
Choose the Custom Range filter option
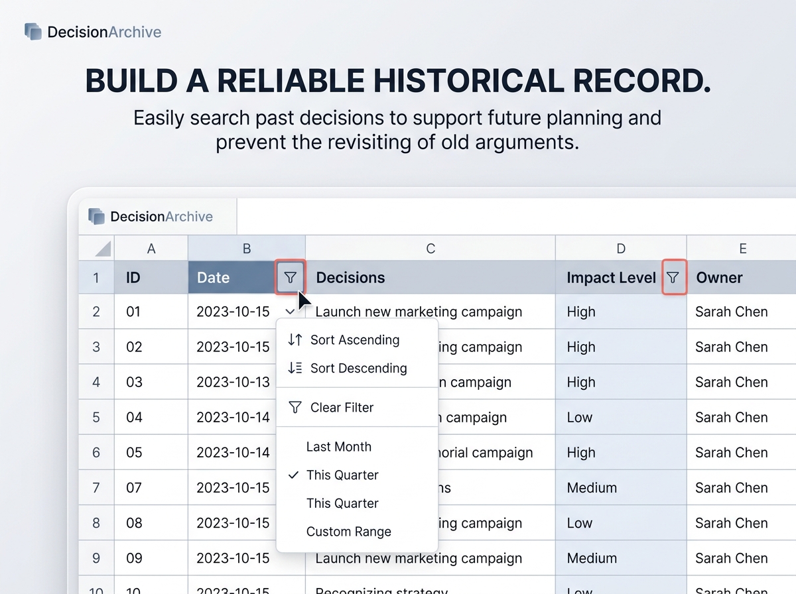click(348, 532)
